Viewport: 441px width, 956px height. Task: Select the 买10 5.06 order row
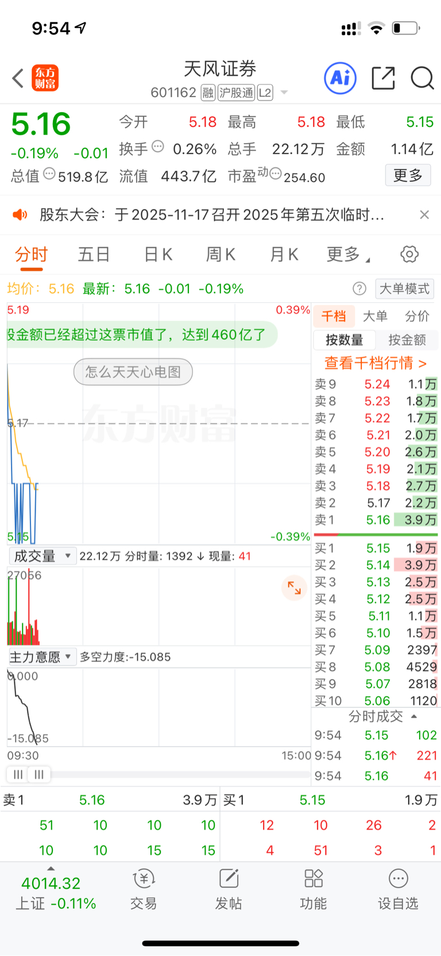coord(376,701)
